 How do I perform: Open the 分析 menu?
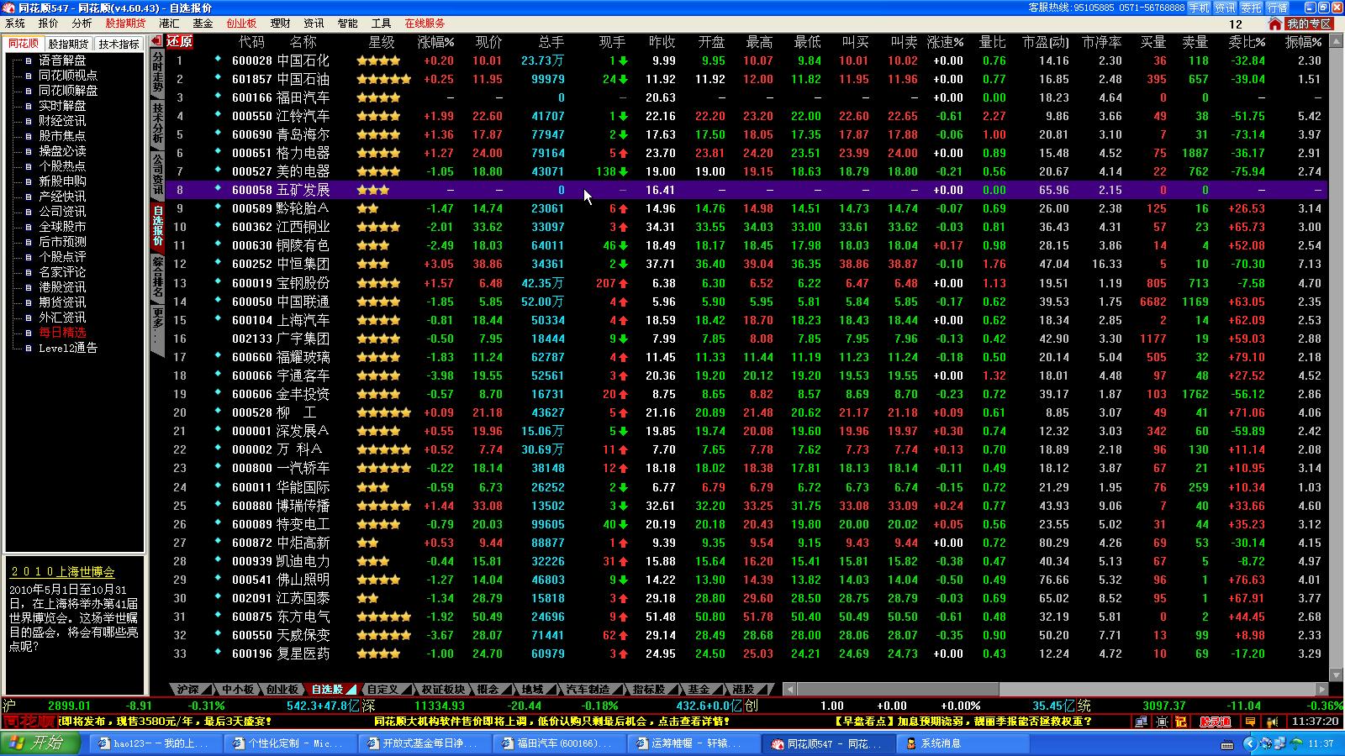[82, 24]
